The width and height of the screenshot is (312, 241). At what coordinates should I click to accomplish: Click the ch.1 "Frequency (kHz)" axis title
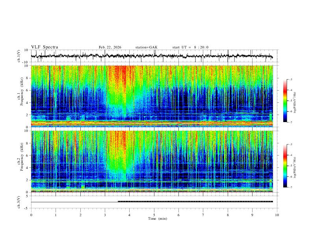point(22,91)
